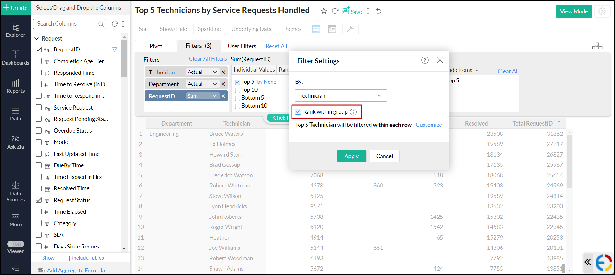This screenshot has width=615, height=275.
Task: Check the Top 10 filter option
Action: click(x=237, y=90)
